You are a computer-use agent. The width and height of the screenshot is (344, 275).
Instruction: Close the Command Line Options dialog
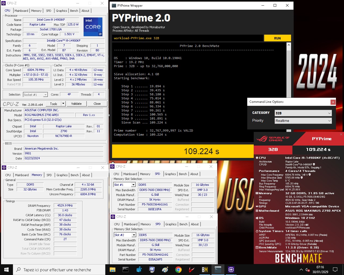[x=333, y=102]
